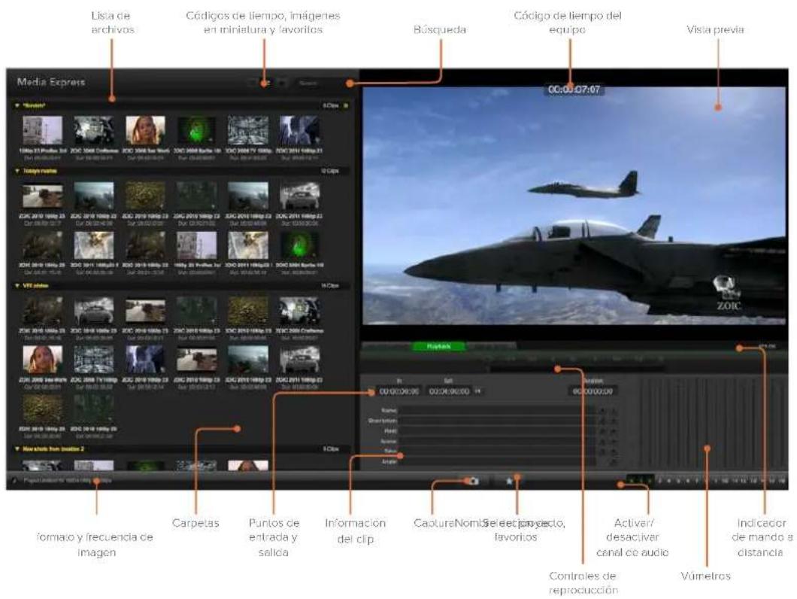Click the favorites star icon in bottom bar

pyautogui.click(x=509, y=481)
